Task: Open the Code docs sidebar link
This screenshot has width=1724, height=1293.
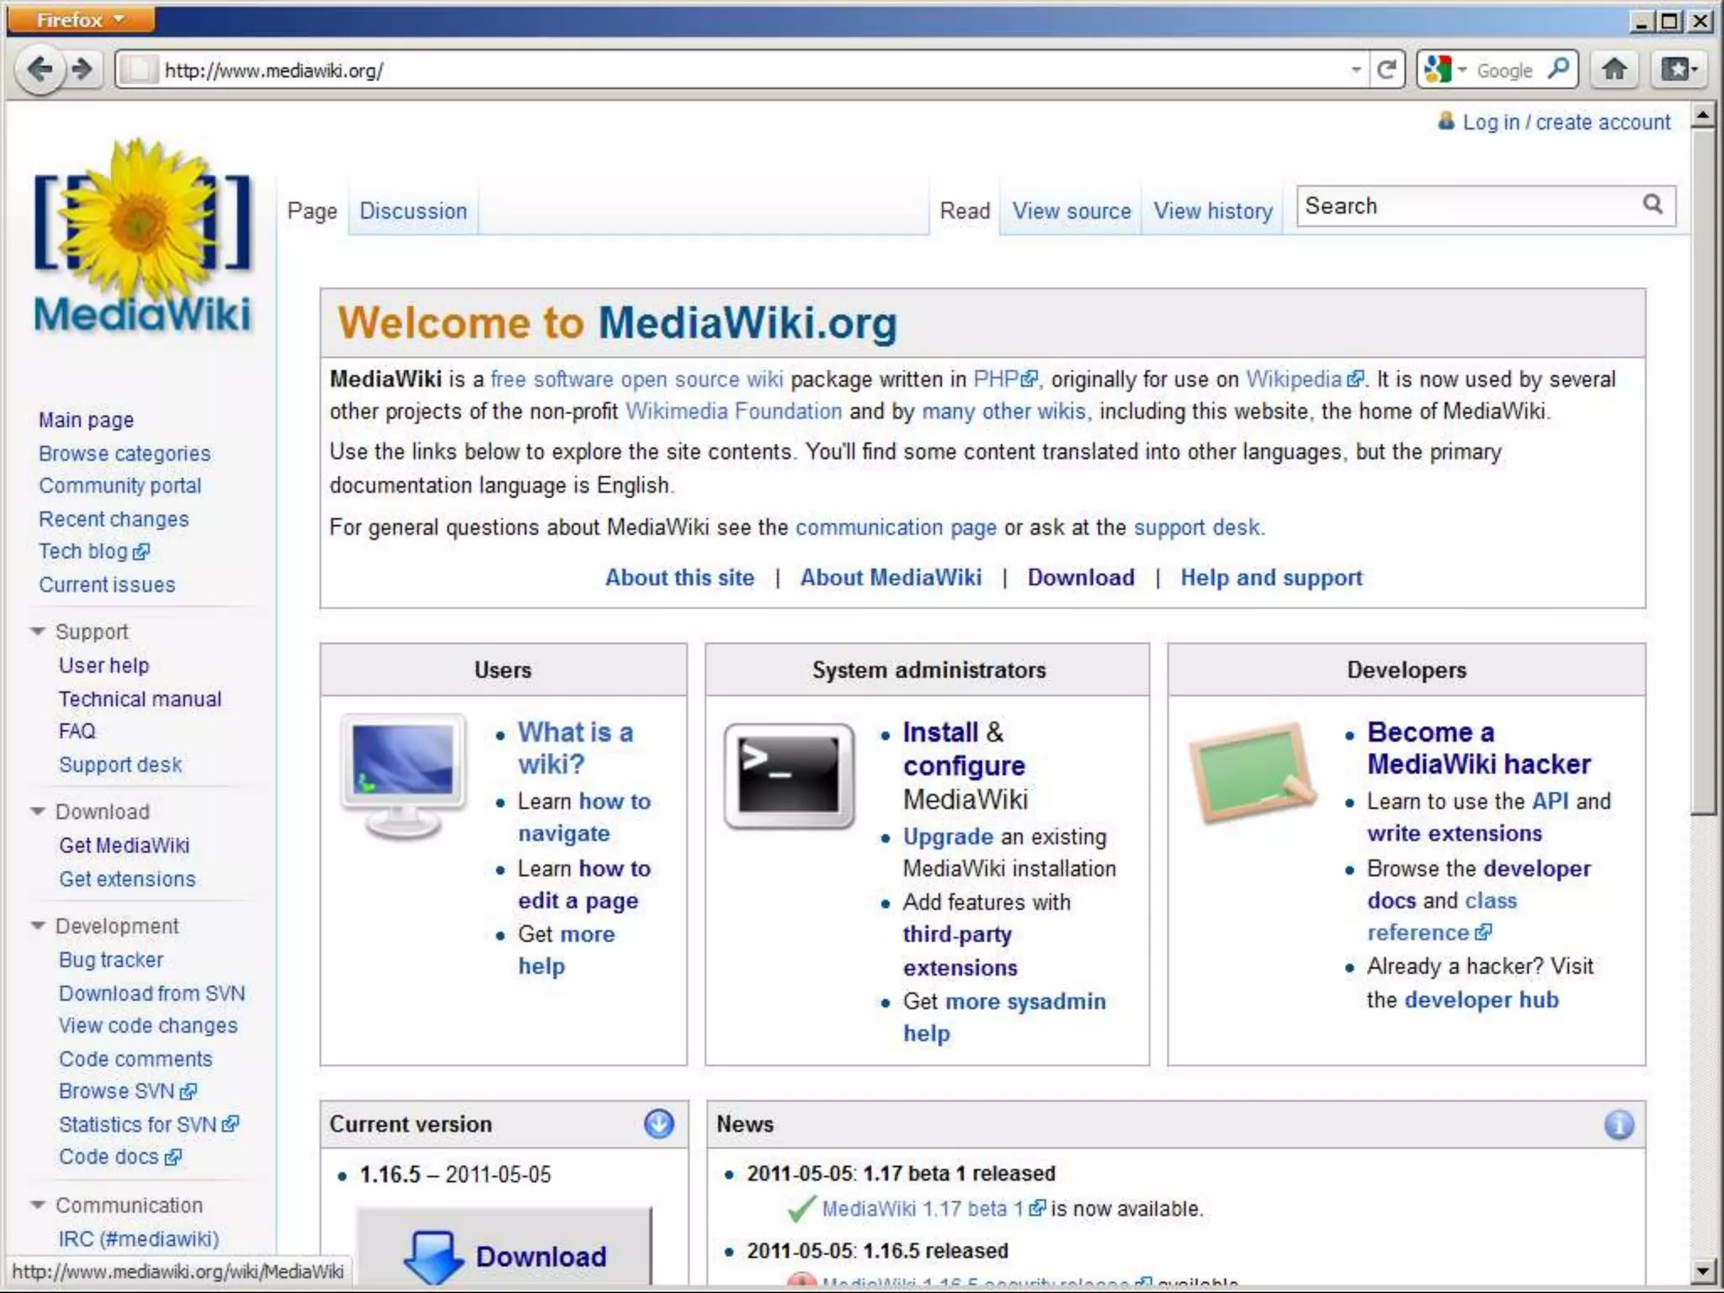Action: [119, 1157]
